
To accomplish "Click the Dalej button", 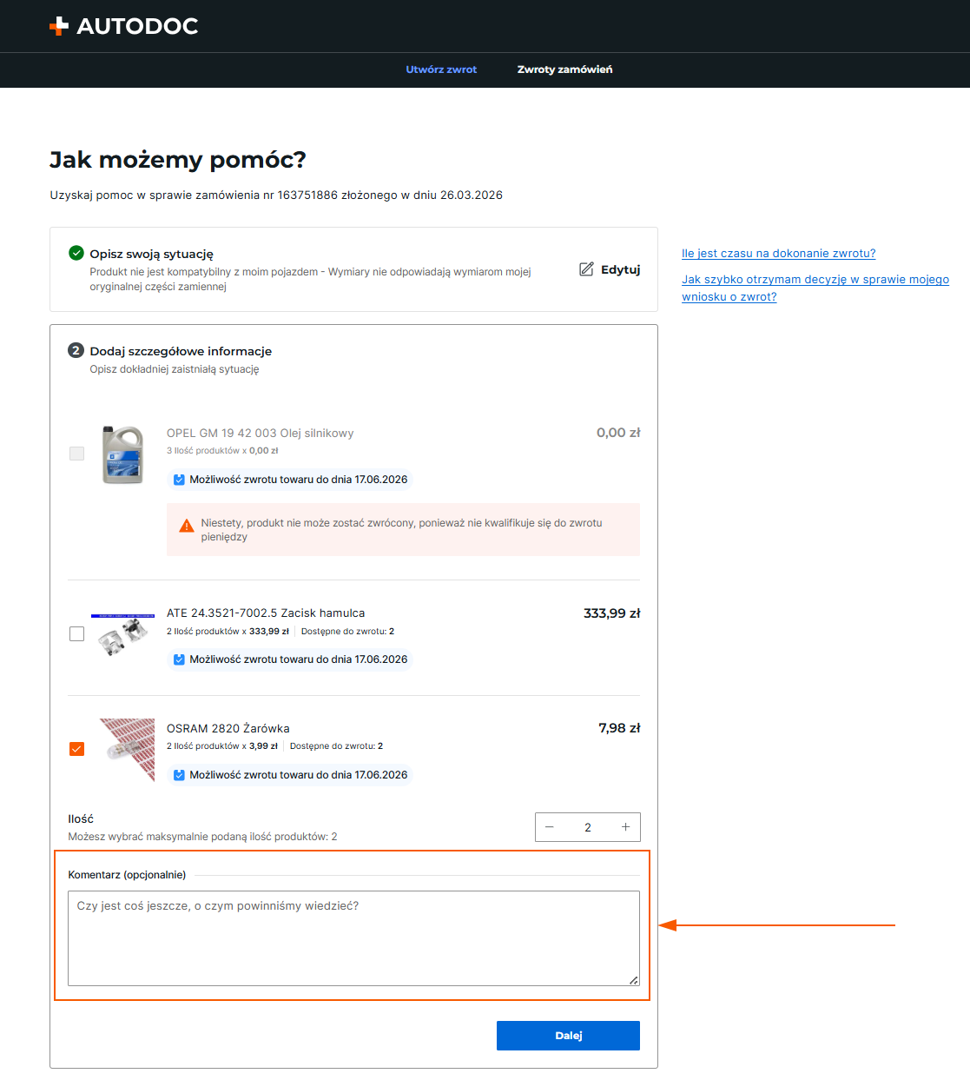I will click(x=568, y=1036).
